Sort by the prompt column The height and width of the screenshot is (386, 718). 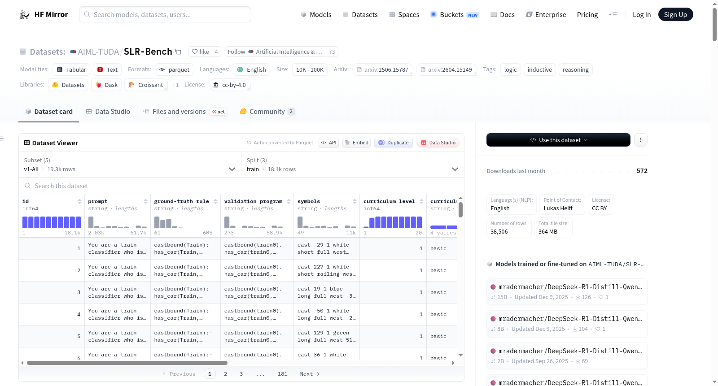(x=145, y=201)
